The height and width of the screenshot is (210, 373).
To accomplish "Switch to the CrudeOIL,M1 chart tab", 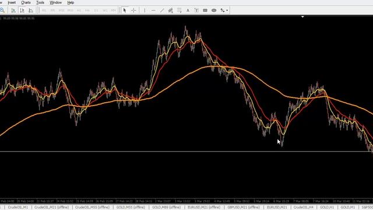I will tap(18, 208).
